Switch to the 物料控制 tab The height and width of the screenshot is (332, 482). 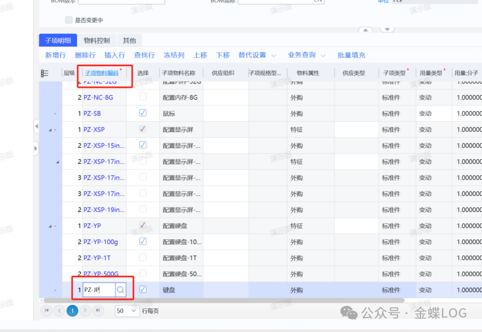pyautogui.click(x=96, y=41)
